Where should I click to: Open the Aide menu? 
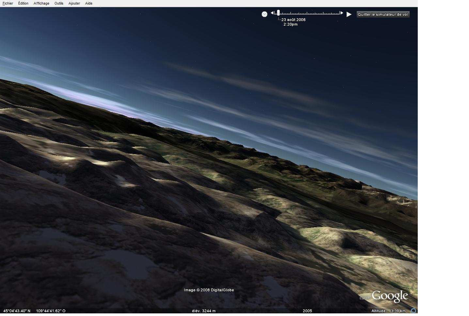(x=88, y=3)
